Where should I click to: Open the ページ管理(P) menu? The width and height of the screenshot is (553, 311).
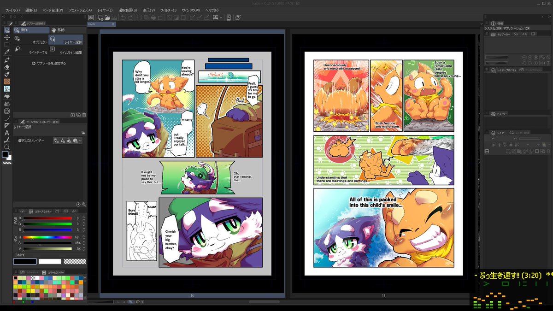pyautogui.click(x=53, y=10)
